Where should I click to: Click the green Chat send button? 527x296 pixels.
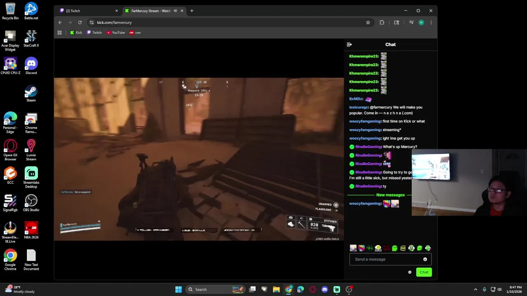424,272
